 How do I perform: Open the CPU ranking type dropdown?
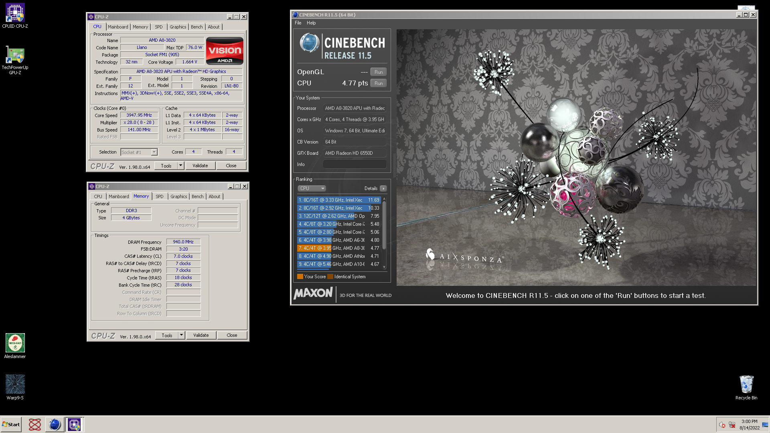pos(312,188)
